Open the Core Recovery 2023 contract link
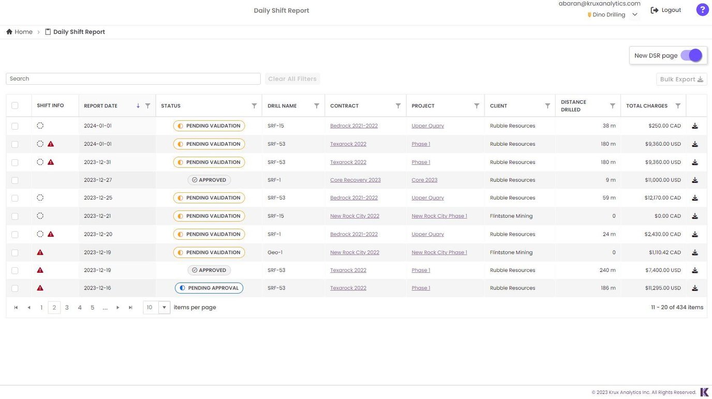712x399 pixels. click(x=355, y=180)
